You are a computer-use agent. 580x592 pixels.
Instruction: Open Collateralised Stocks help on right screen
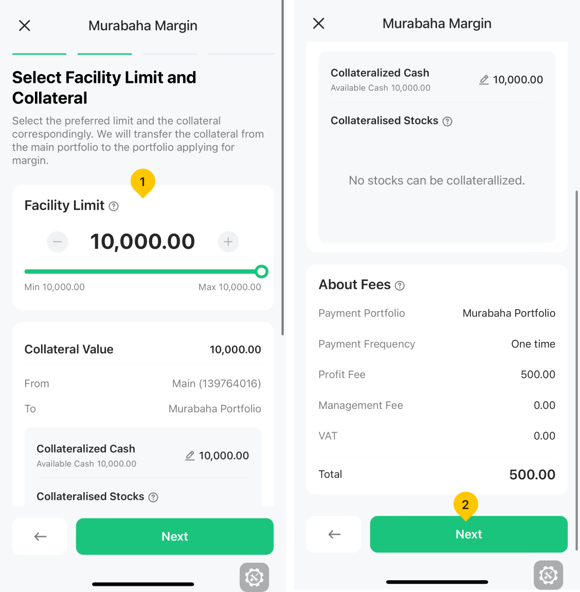447,121
